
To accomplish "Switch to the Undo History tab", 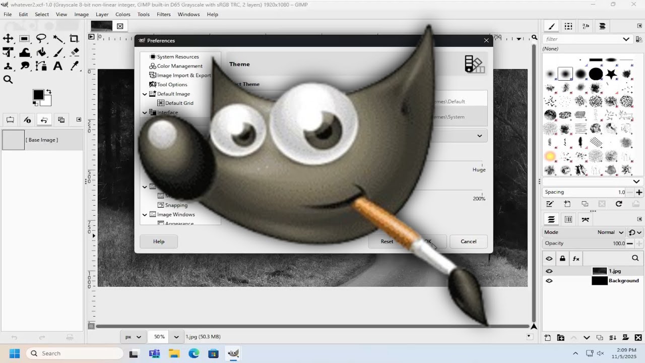I will pos(44,119).
